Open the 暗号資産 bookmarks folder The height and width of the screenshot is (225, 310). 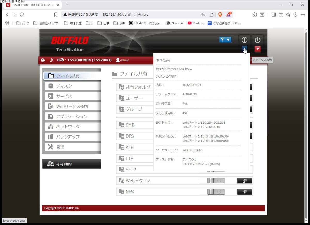73,23
